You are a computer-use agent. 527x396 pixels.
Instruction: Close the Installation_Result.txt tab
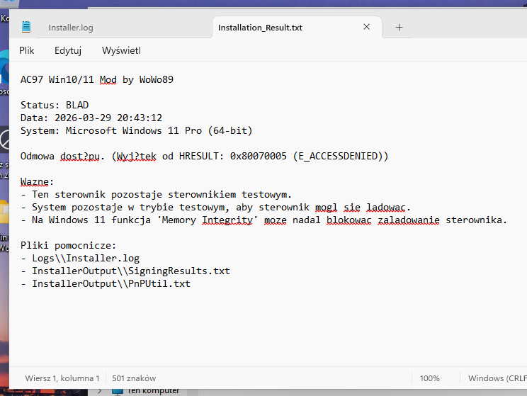click(366, 27)
